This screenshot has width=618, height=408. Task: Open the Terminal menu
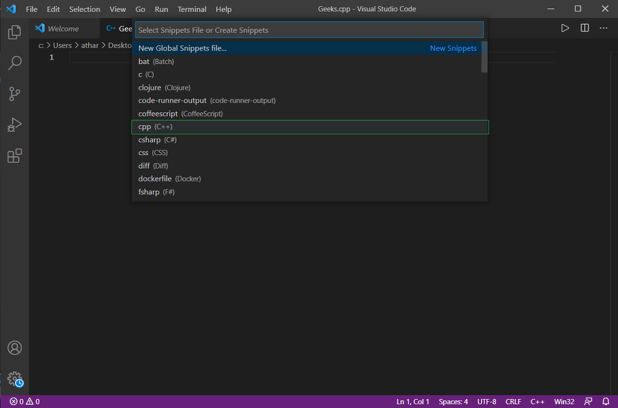[x=192, y=9]
